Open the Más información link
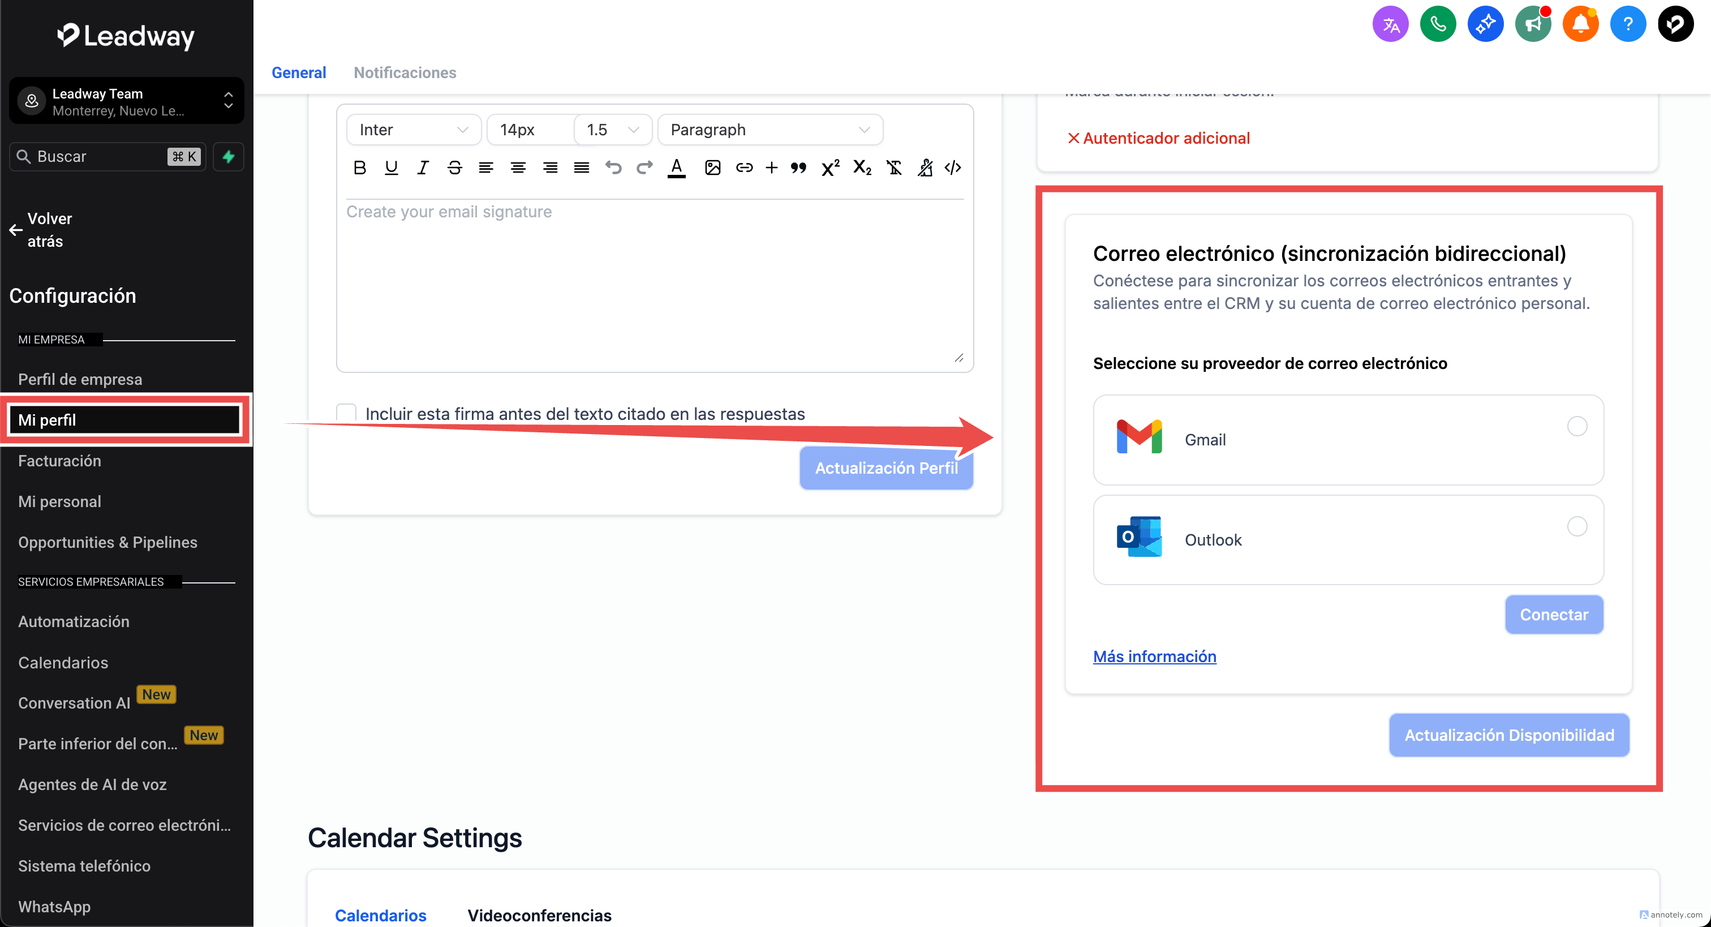The image size is (1711, 927). [1154, 656]
